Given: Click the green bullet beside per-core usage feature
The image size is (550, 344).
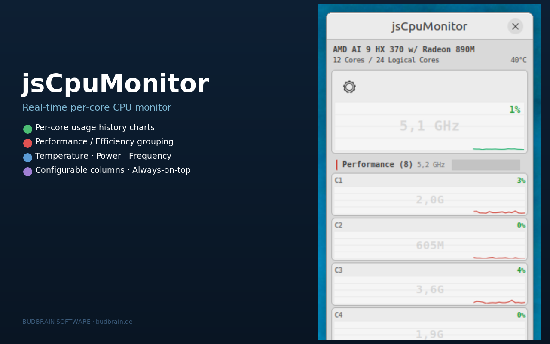Looking at the screenshot, I should coord(27,129).
